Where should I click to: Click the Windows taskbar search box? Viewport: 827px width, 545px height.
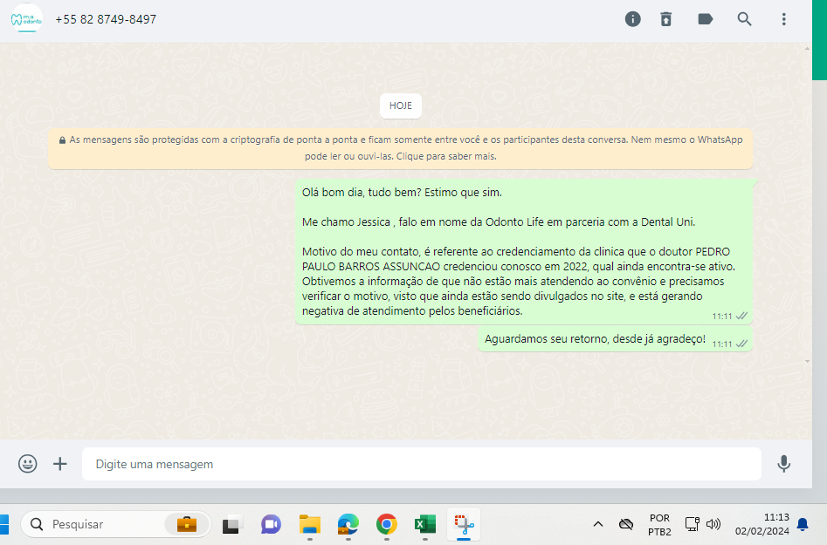point(116,524)
